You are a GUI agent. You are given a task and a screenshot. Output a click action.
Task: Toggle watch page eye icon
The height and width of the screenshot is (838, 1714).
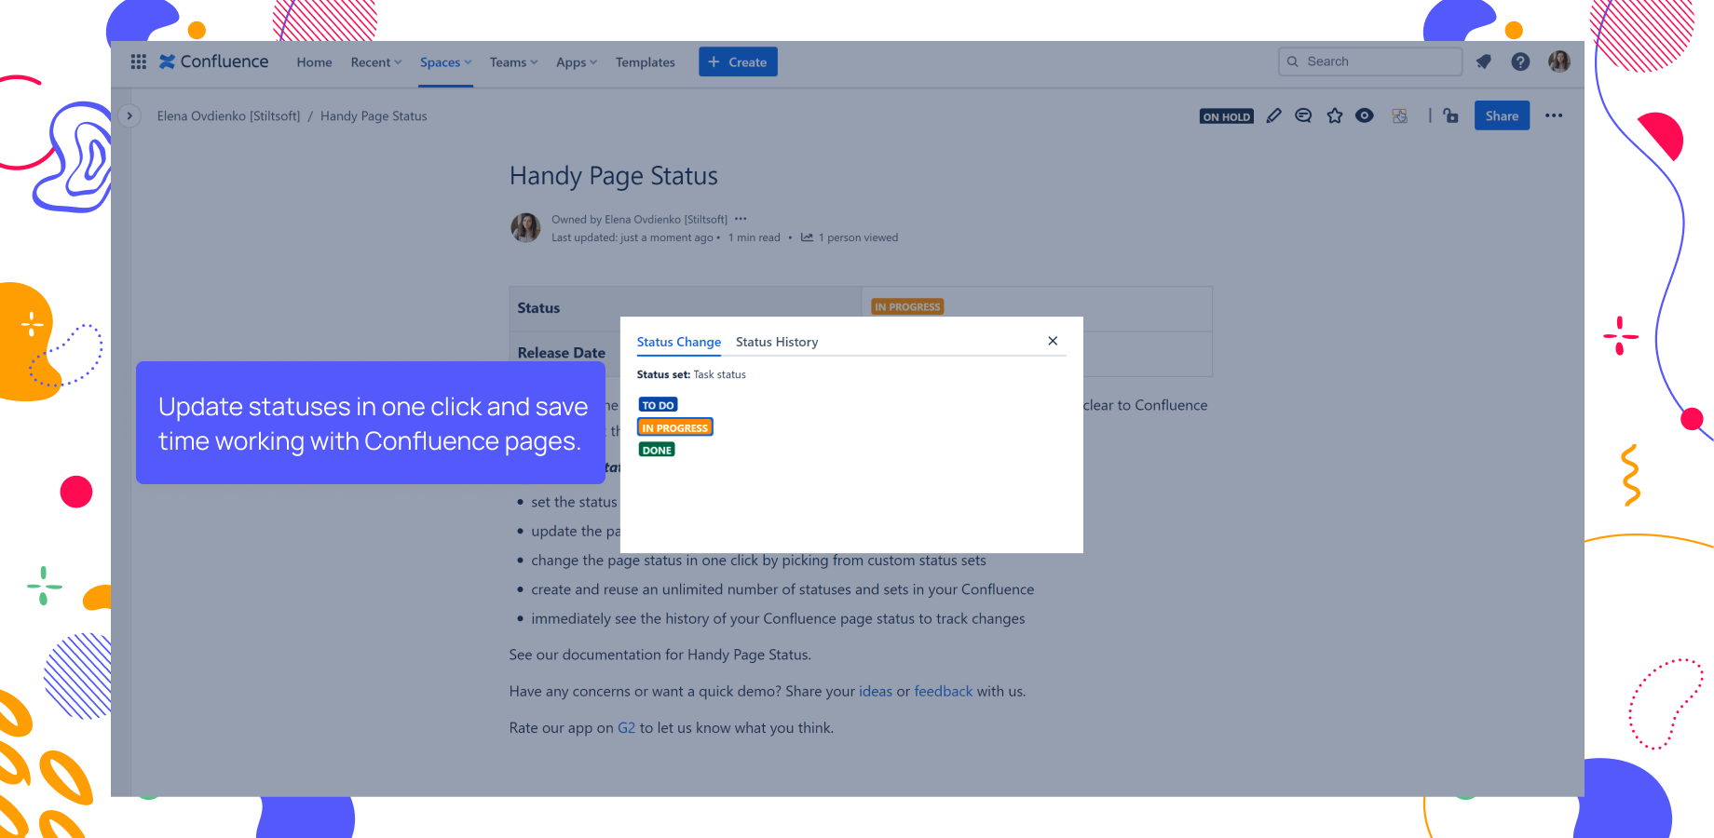click(x=1365, y=115)
